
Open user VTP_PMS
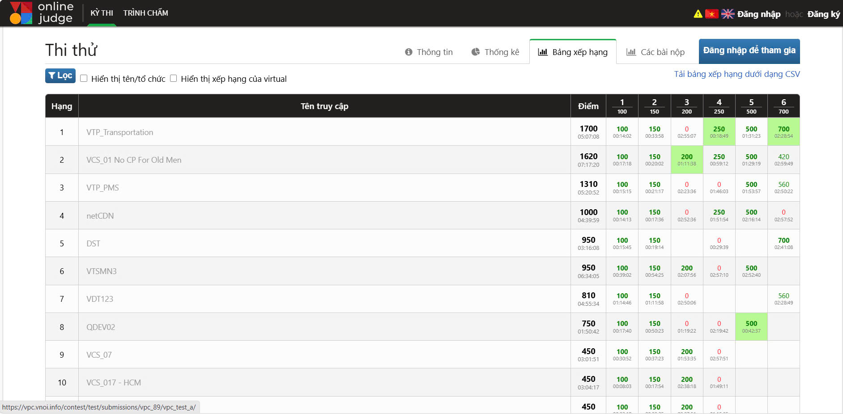click(x=102, y=188)
